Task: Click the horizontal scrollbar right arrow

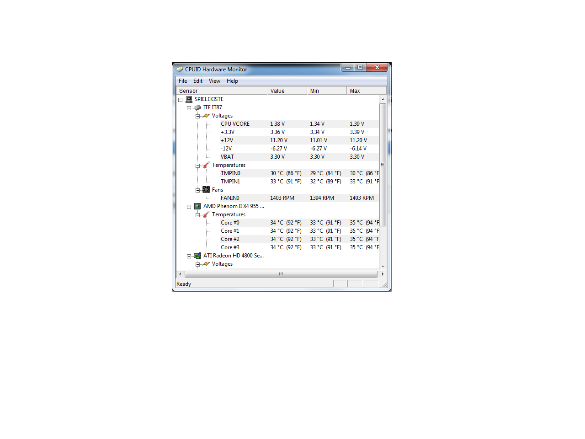Action: pyautogui.click(x=383, y=274)
